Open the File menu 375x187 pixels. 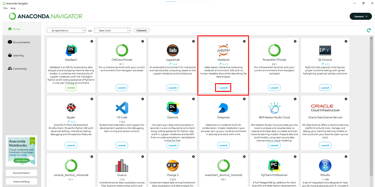pyautogui.click(x=5, y=8)
